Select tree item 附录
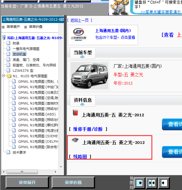The height and width of the screenshot is (190, 182). (16, 43)
